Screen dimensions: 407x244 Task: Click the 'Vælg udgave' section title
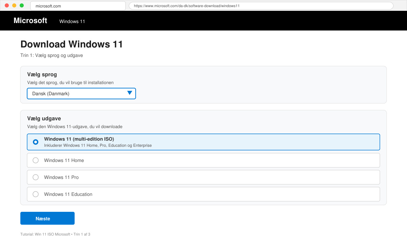[44, 119]
